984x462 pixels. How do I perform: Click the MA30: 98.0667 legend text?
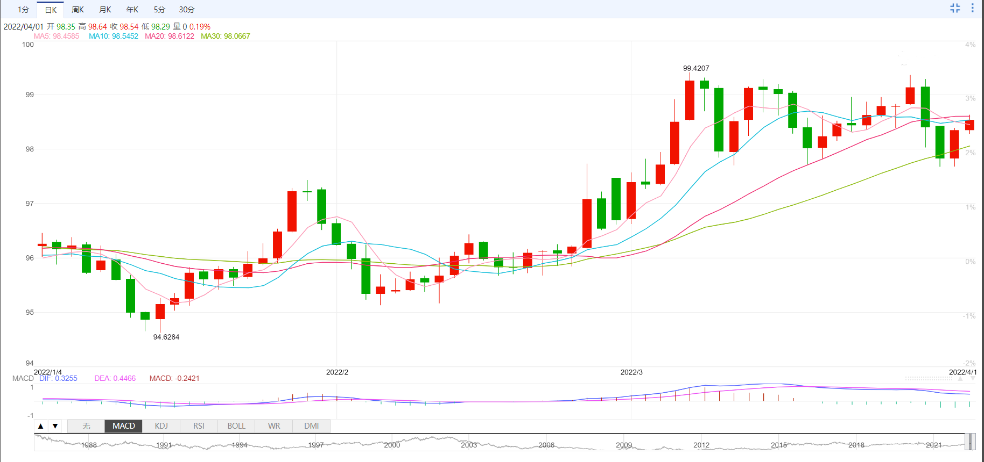pos(226,36)
